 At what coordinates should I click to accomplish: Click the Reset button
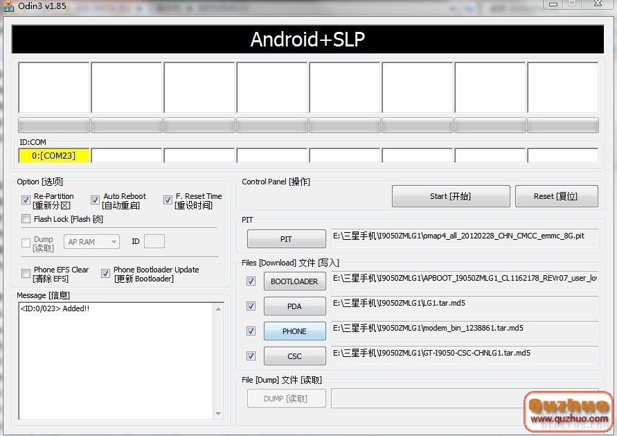[x=556, y=196]
